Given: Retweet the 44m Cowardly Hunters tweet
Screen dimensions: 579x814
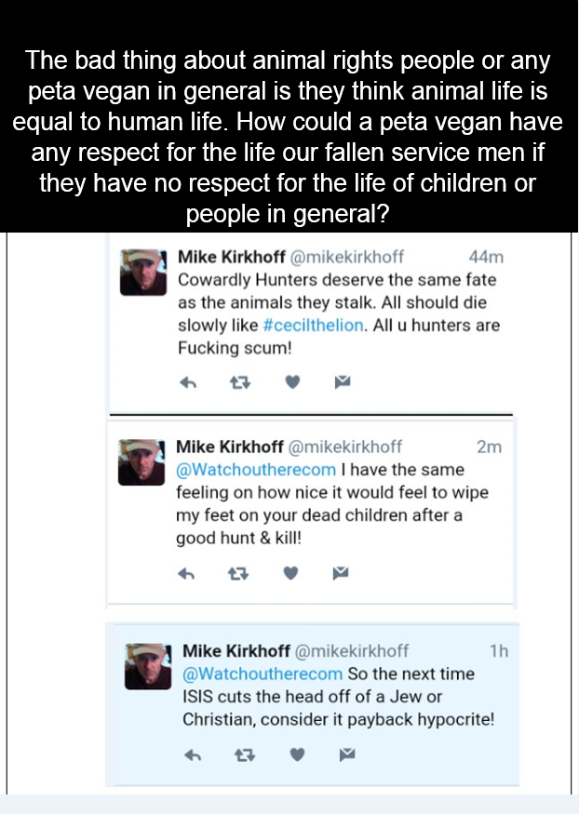Looking at the screenshot, I should tap(240, 381).
